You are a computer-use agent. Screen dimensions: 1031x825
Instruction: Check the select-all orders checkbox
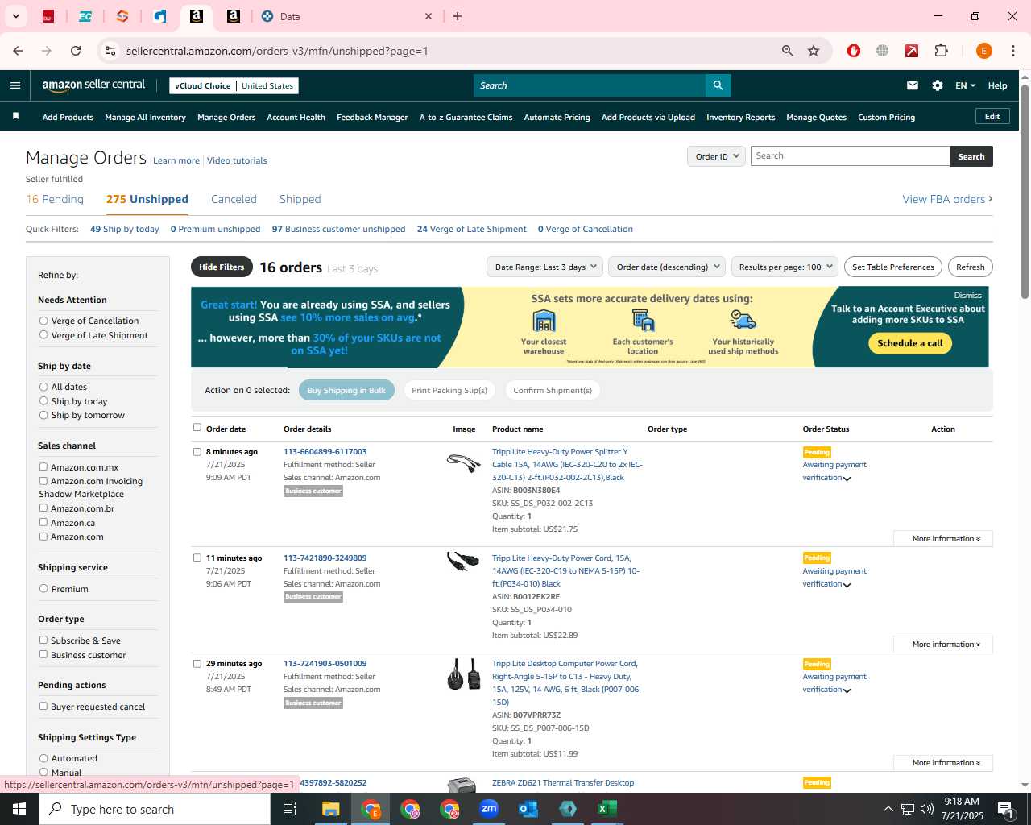197,428
